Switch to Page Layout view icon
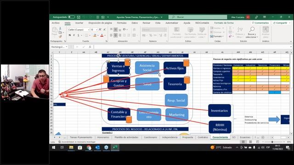Viewport: 294px width, 165px height. point(250,142)
